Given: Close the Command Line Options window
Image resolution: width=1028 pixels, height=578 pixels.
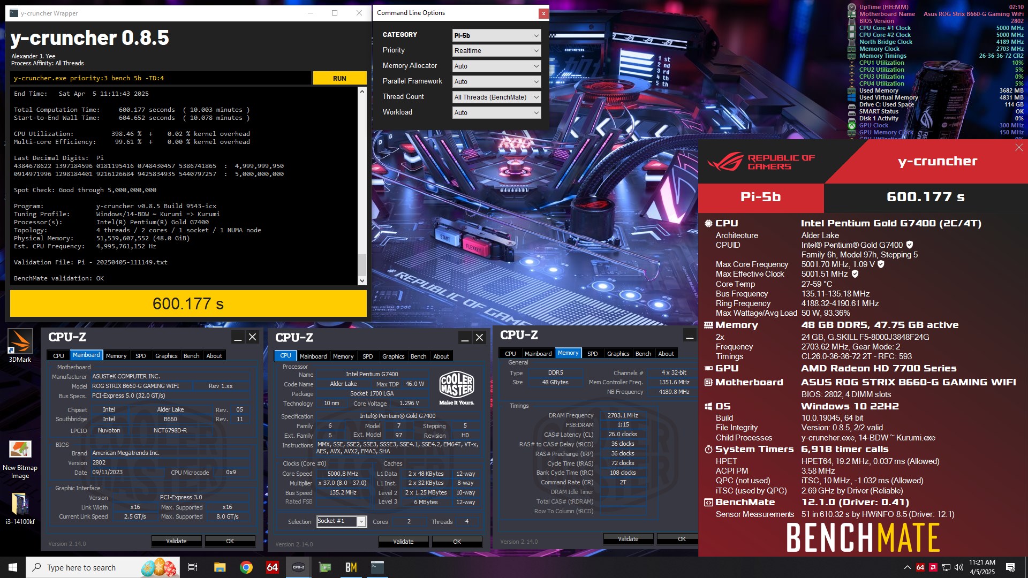Looking at the screenshot, I should [543, 13].
